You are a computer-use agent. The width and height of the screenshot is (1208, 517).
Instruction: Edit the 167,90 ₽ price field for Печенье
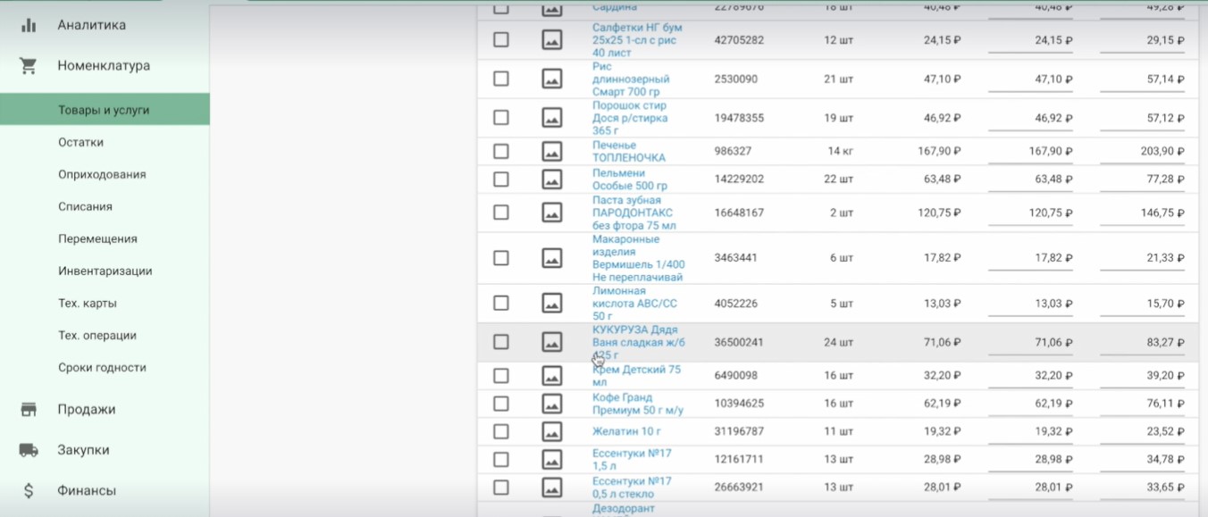(x=1031, y=152)
